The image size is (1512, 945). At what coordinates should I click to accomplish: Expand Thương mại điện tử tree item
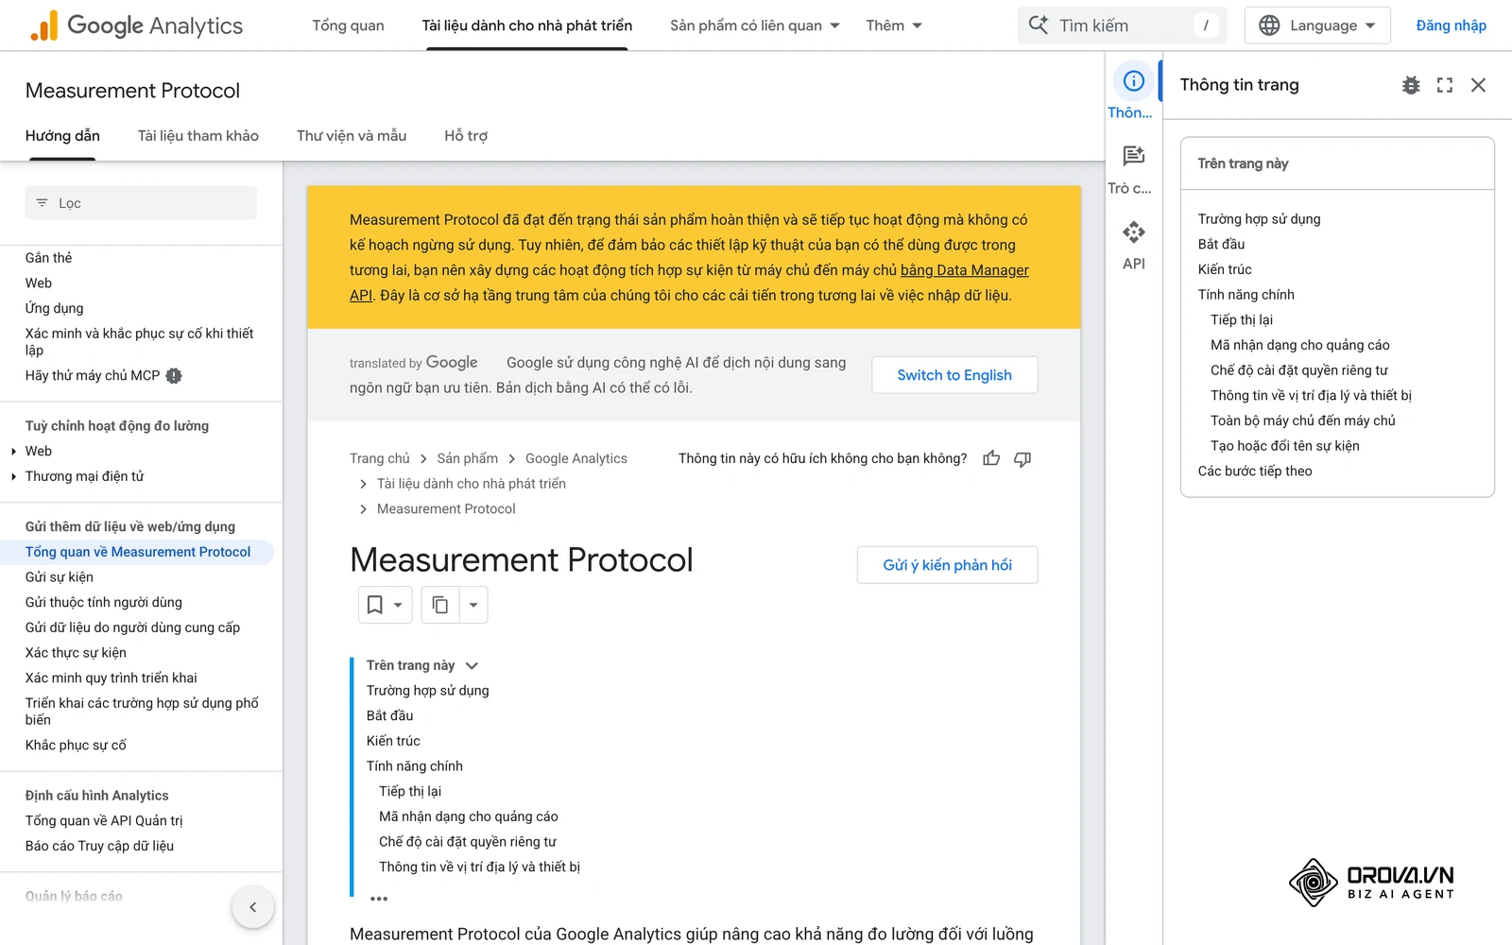pos(13,476)
